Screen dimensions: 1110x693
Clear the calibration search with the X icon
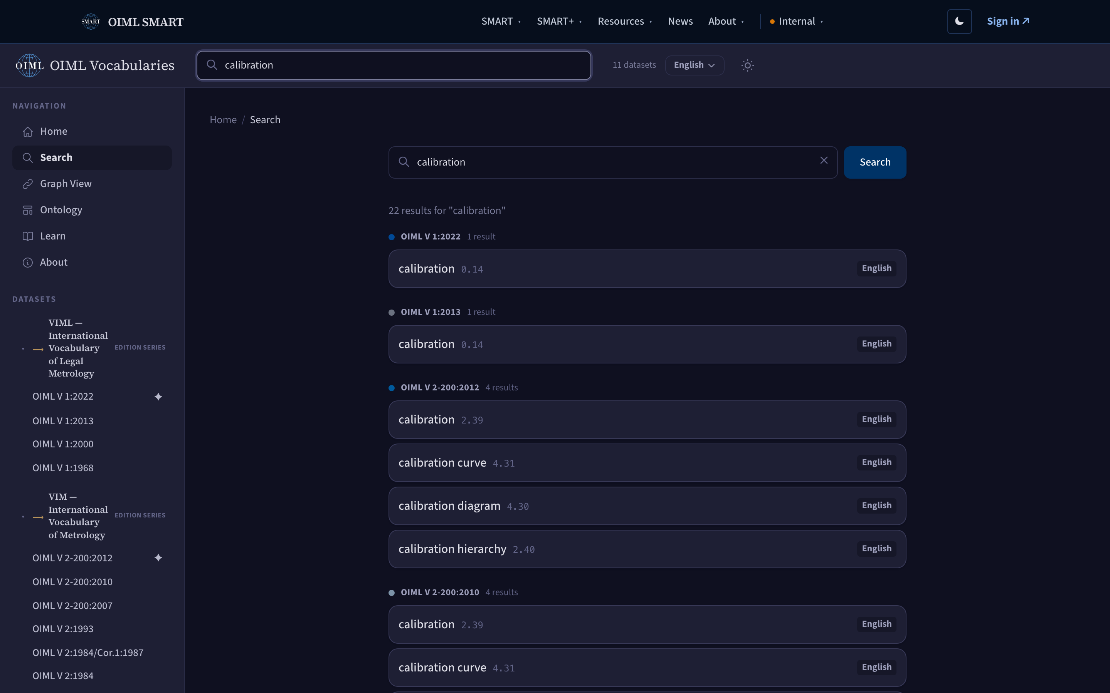[x=824, y=161]
